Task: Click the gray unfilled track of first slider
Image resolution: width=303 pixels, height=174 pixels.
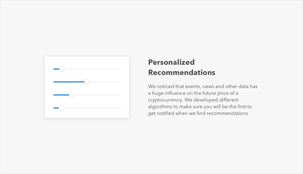Action: tap(93, 69)
